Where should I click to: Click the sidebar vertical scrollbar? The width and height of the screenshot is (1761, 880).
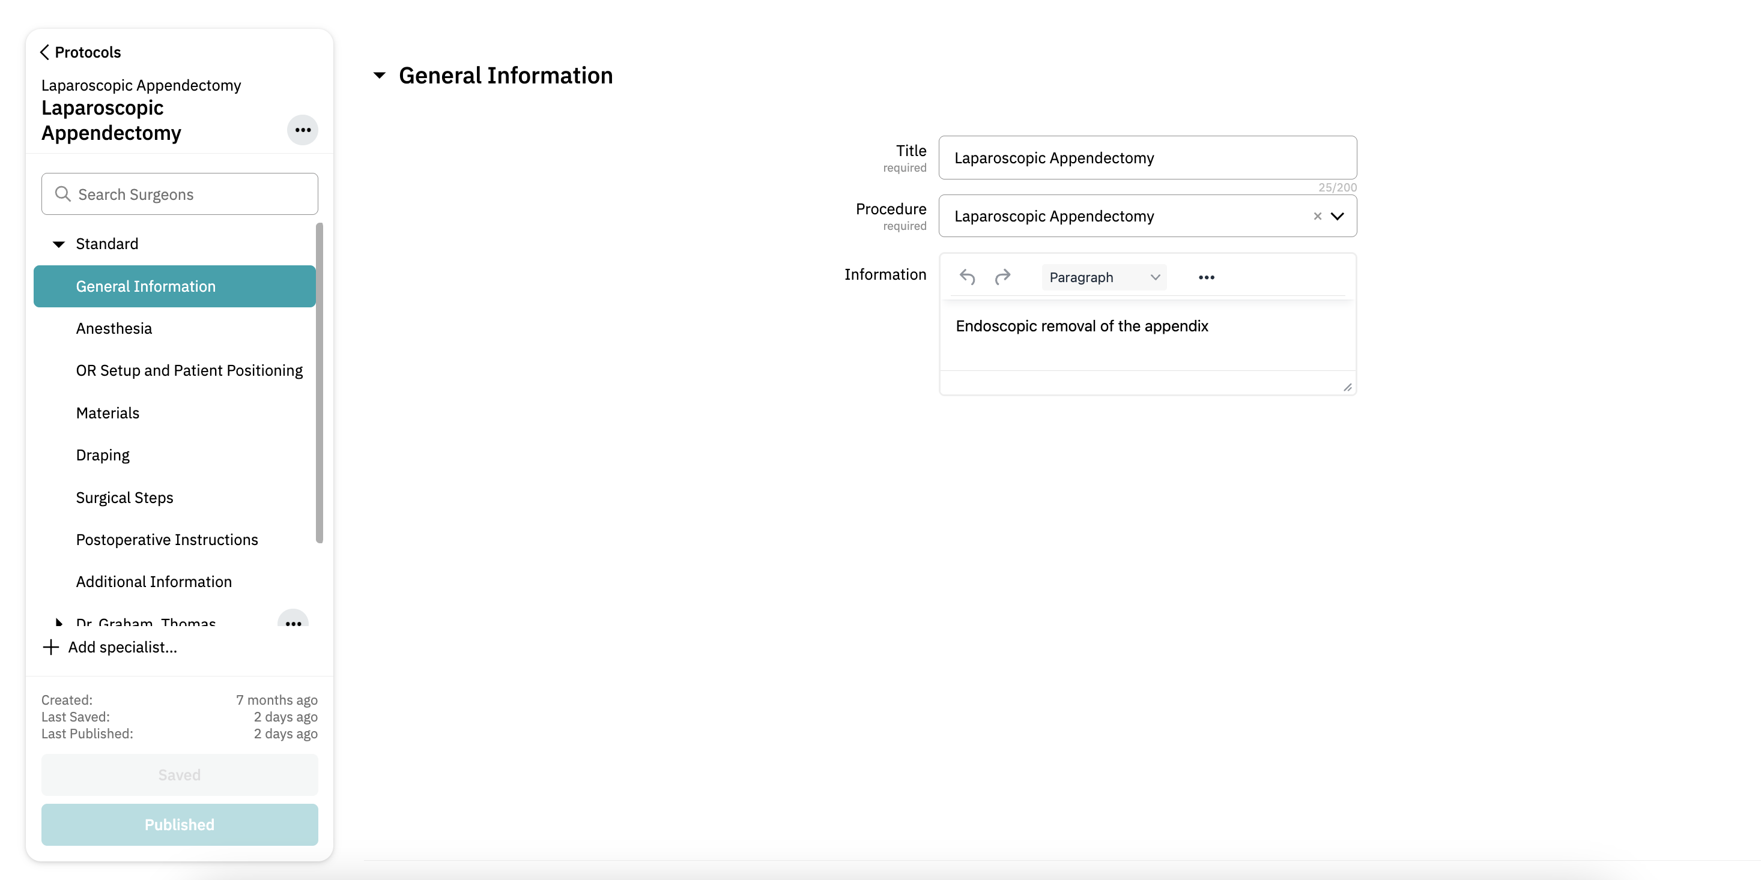point(320,382)
